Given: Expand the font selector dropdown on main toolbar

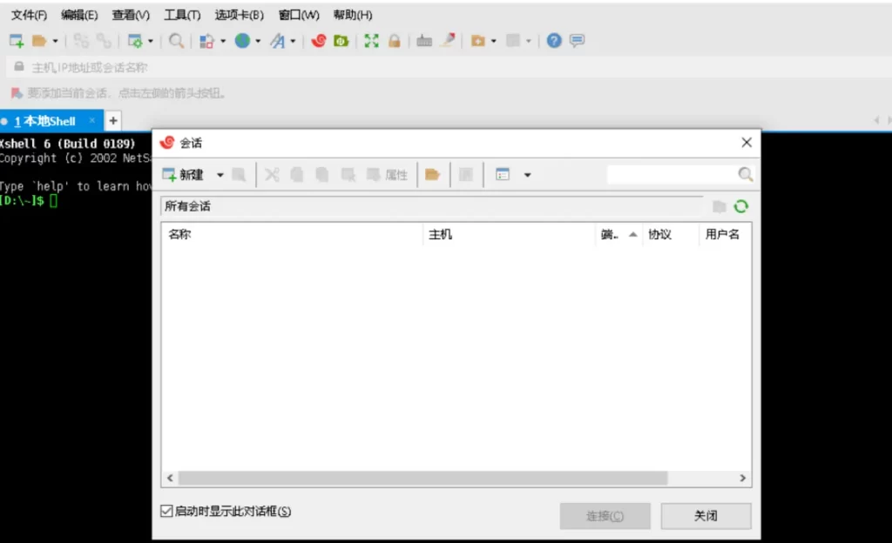Looking at the screenshot, I should point(294,41).
